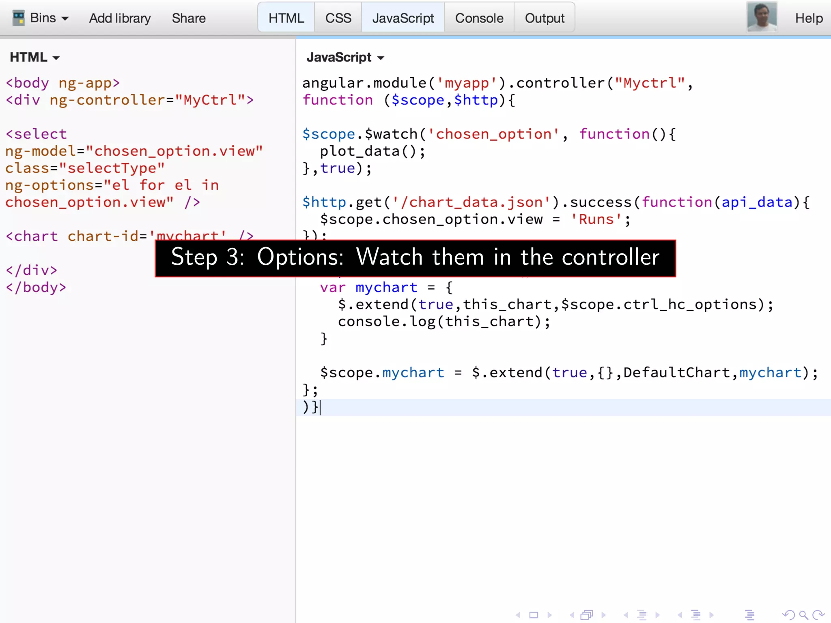Image resolution: width=831 pixels, height=623 pixels.
Task: Click the user profile avatar
Action: coord(762,17)
